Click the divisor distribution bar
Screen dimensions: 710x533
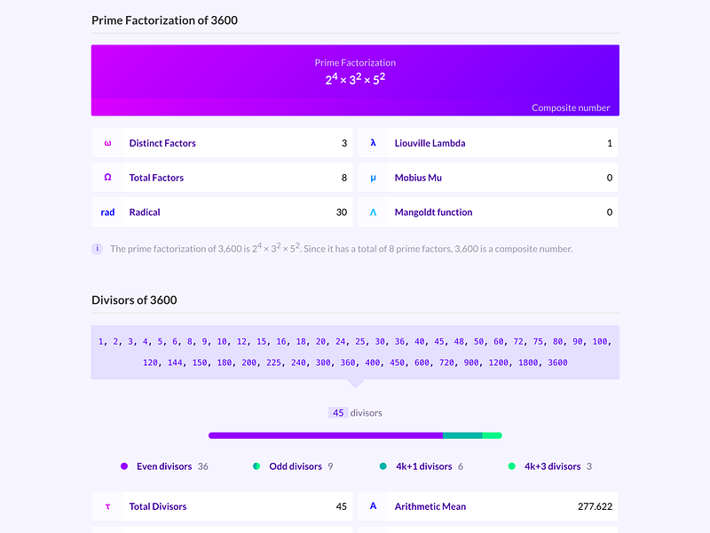[355, 435]
